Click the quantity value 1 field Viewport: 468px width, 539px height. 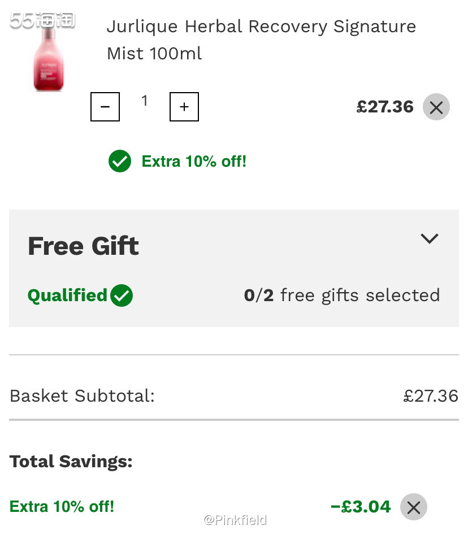pyautogui.click(x=145, y=101)
